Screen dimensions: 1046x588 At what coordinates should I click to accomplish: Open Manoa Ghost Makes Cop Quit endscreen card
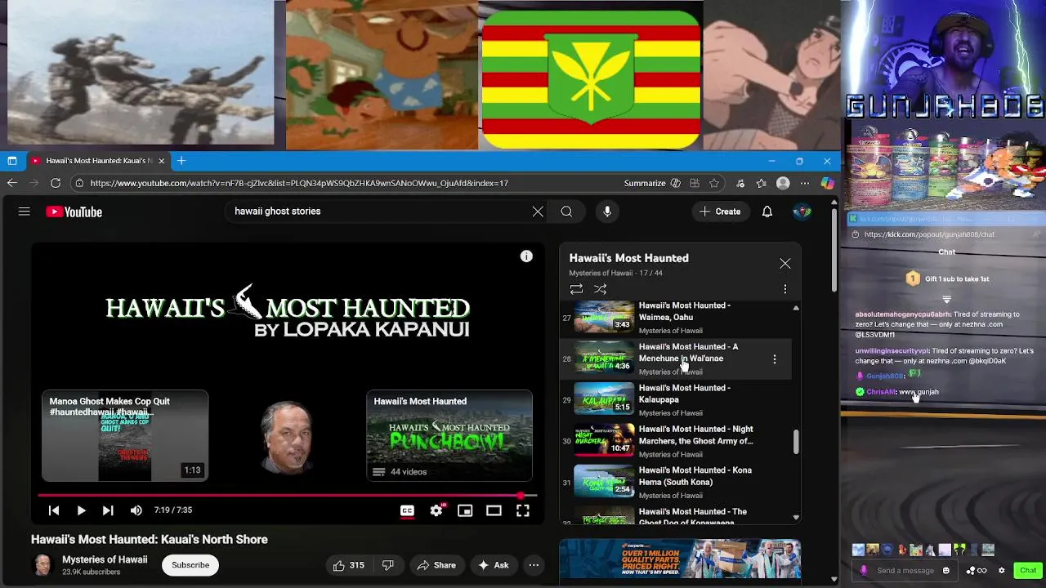click(125, 436)
